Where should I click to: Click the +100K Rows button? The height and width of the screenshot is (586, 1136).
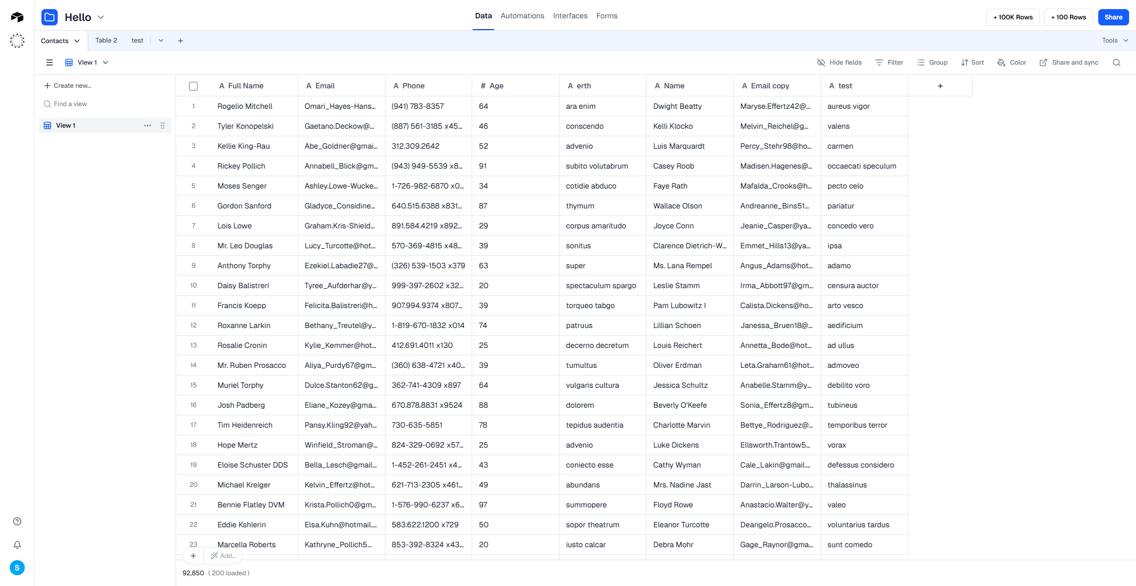click(x=1013, y=17)
